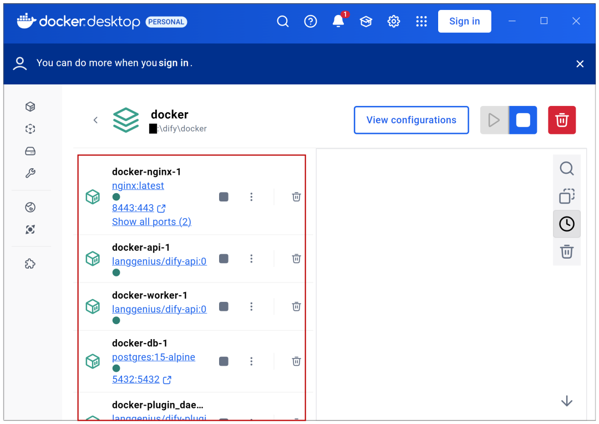The height and width of the screenshot is (424, 599).
Task: Stop the docker-api-1 container
Action: pyautogui.click(x=224, y=259)
